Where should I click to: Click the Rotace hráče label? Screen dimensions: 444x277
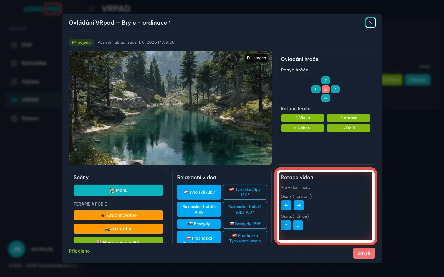coord(296,109)
